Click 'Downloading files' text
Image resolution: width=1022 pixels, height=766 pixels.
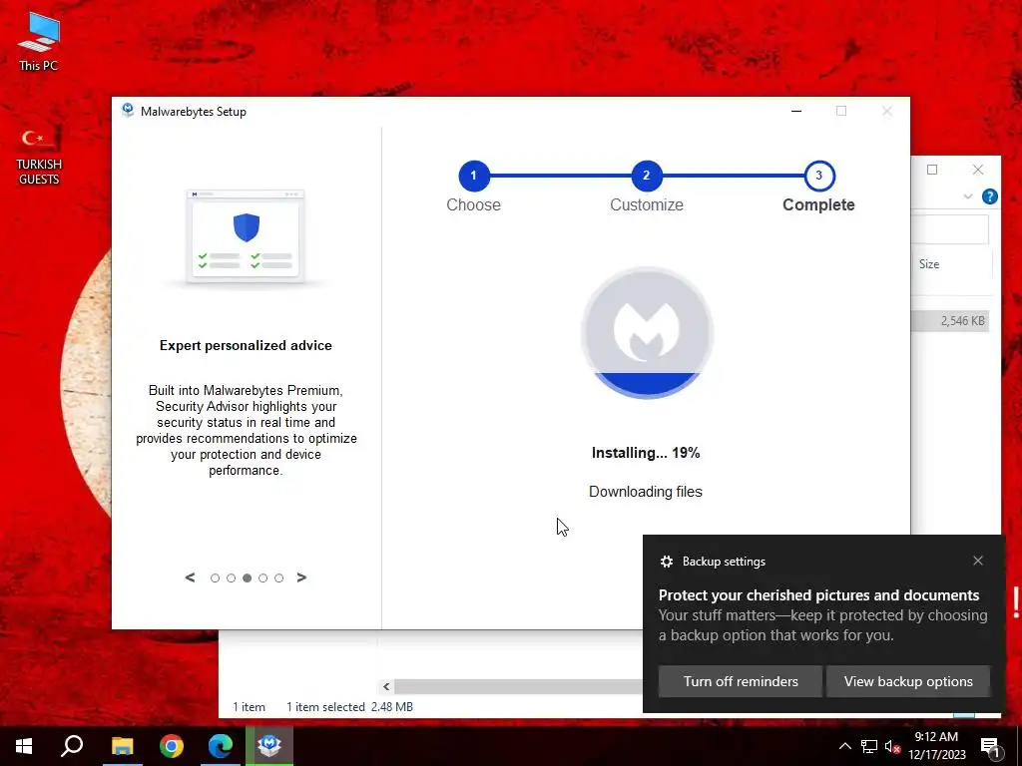click(x=646, y=492)
